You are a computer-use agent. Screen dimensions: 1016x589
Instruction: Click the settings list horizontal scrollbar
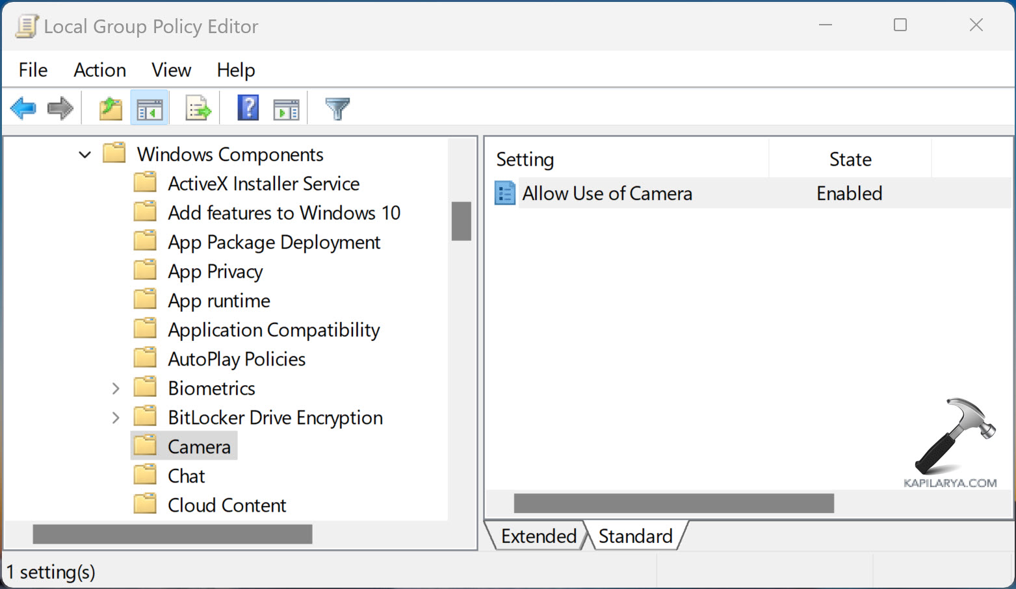click(673, 503)
